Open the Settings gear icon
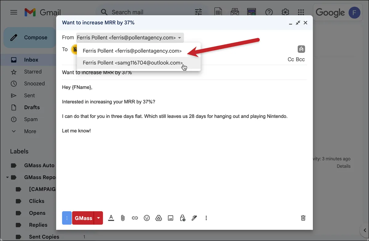Viewport: 369px width, 241px height. point(285,12)
